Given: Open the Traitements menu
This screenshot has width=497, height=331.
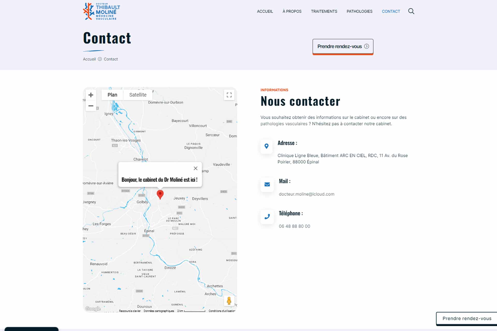Looking at the screenshot, I should tap(324, 11).
